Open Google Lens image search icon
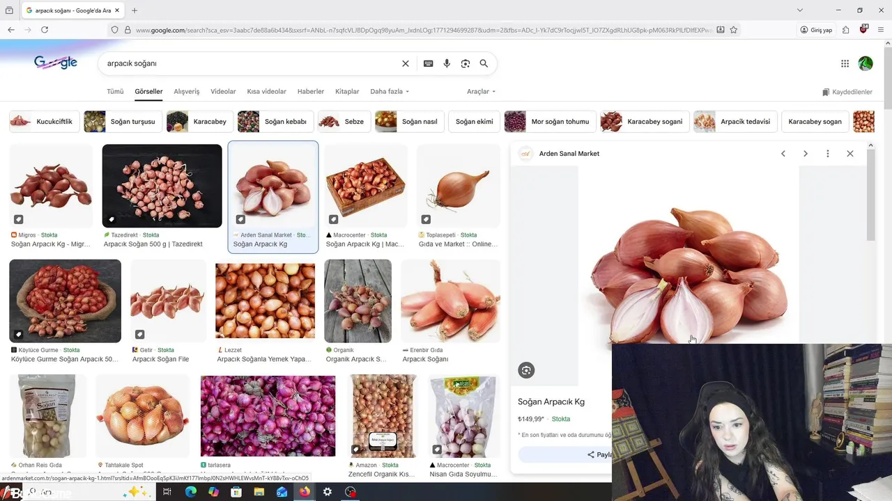The image size is (892, 501). point(466,63)
